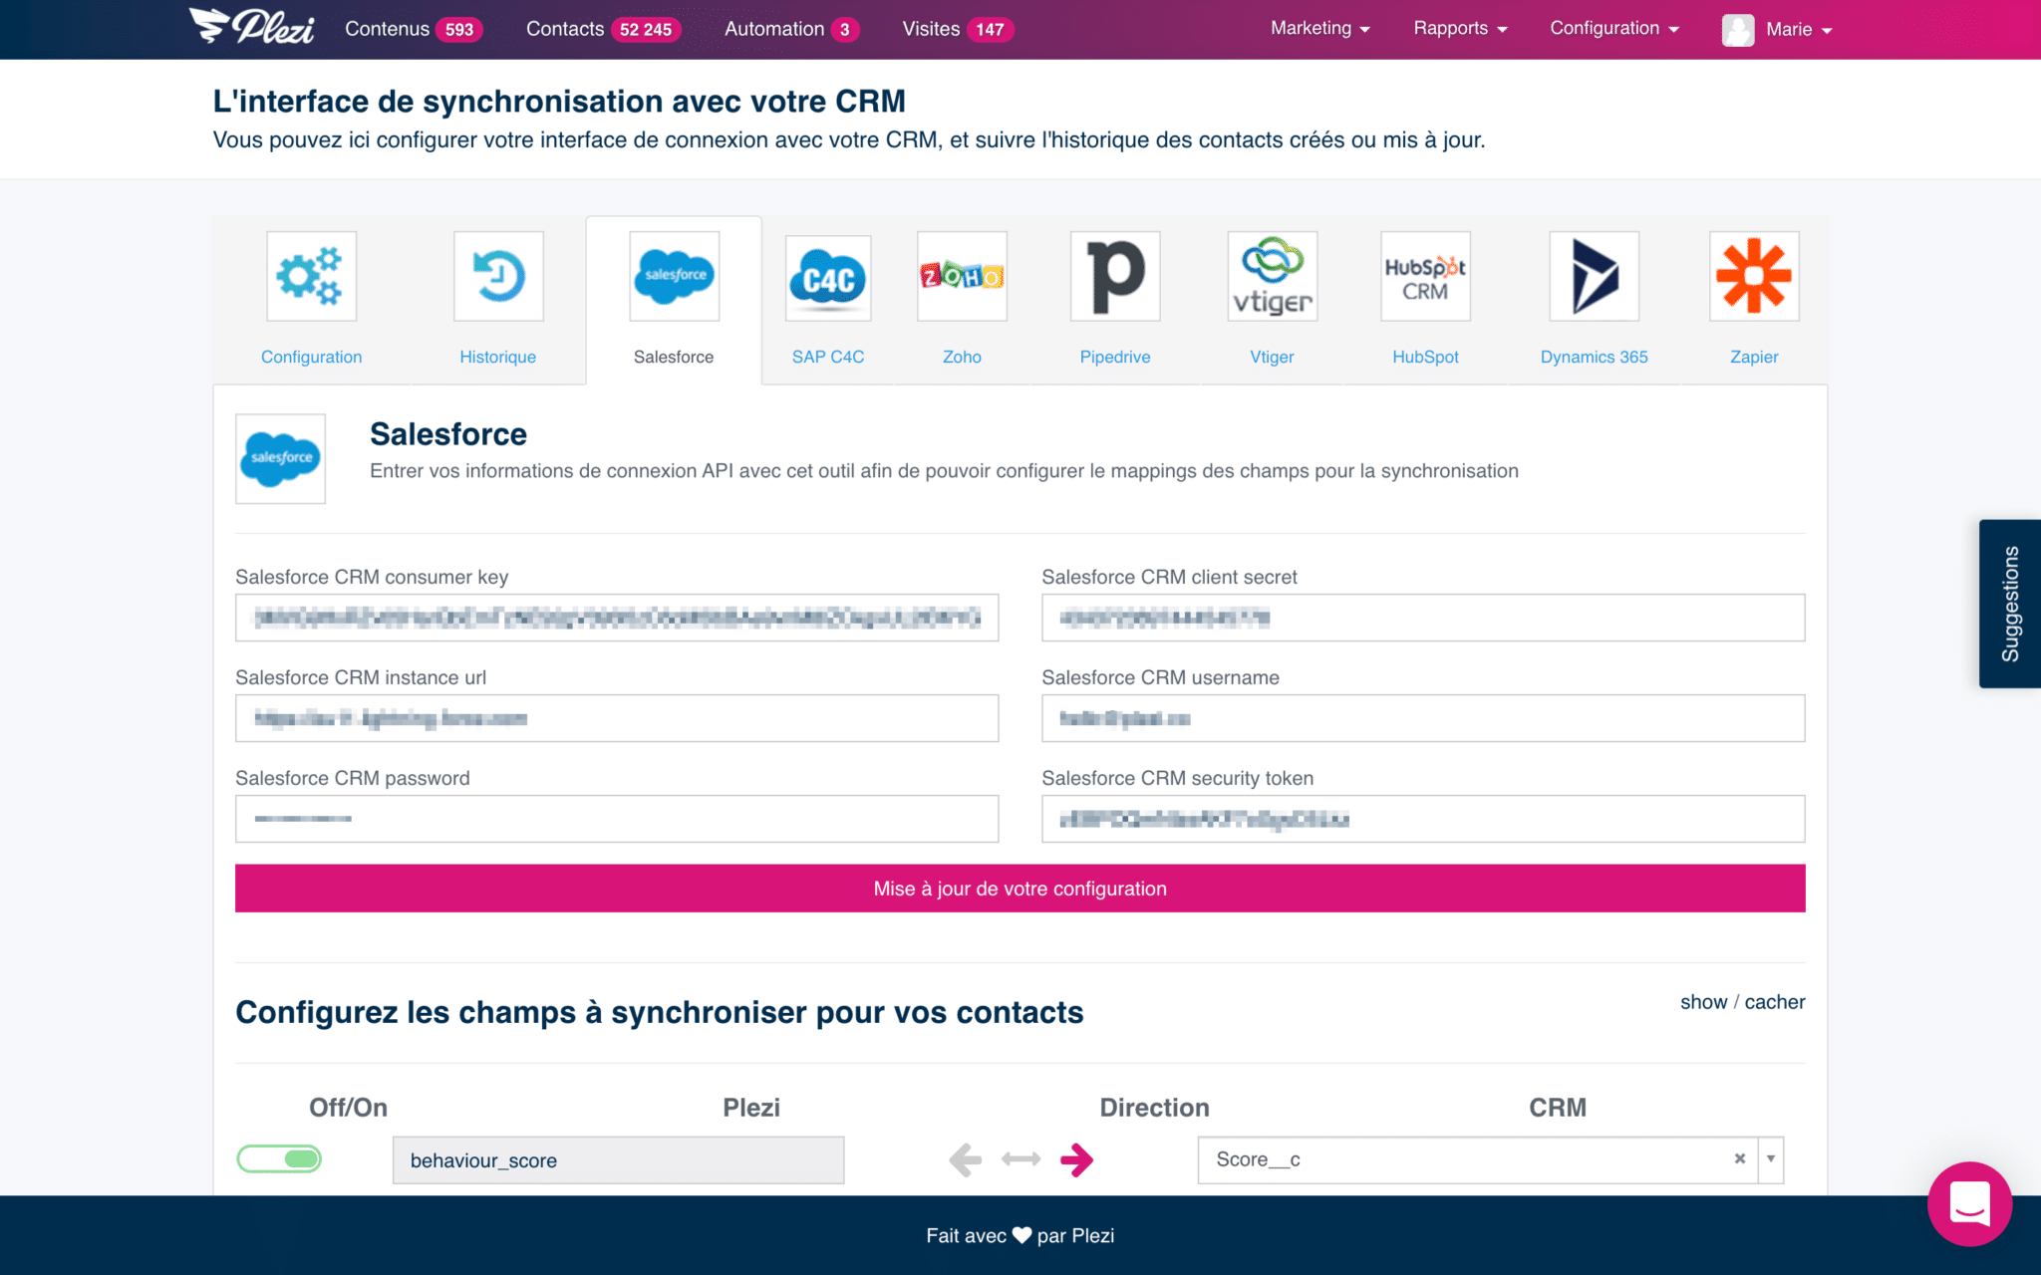Click the Configuration tab label

click(x=311, y=357)
